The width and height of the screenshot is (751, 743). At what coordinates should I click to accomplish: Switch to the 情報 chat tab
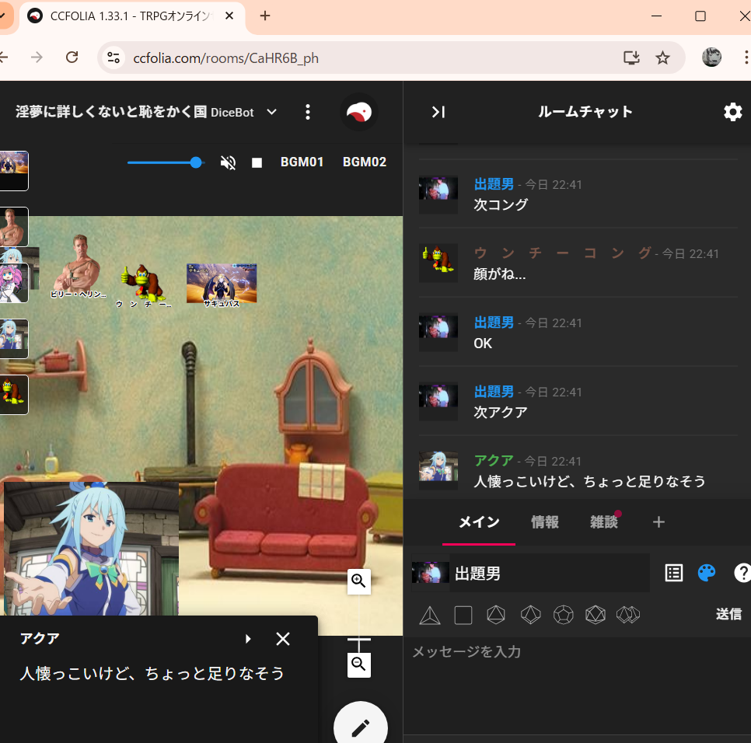tap(545, 522)
